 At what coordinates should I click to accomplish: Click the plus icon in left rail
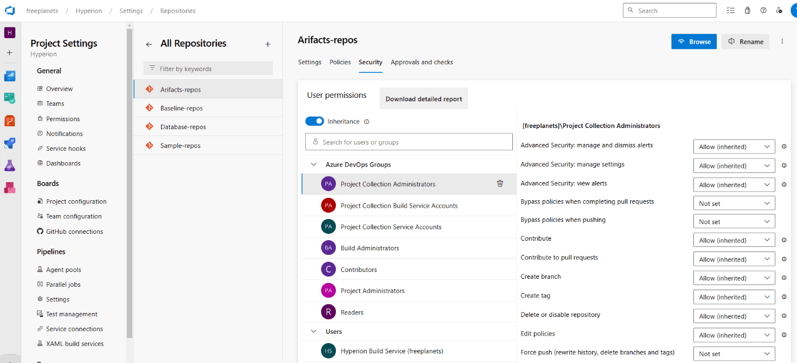pyautogui.click(x=10, y=52)
